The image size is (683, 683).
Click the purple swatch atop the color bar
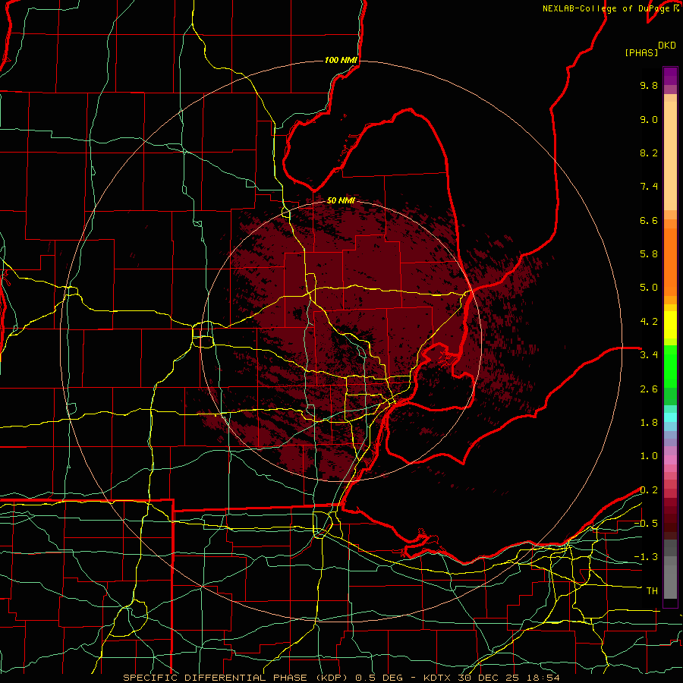coord(670,77)
